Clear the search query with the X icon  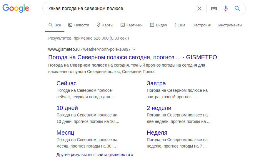199,9
